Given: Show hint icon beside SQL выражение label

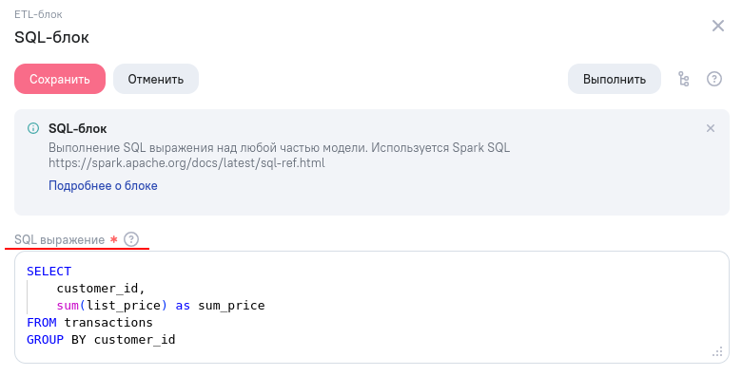Looking at the screenshot, I should [x=131, y=239].
